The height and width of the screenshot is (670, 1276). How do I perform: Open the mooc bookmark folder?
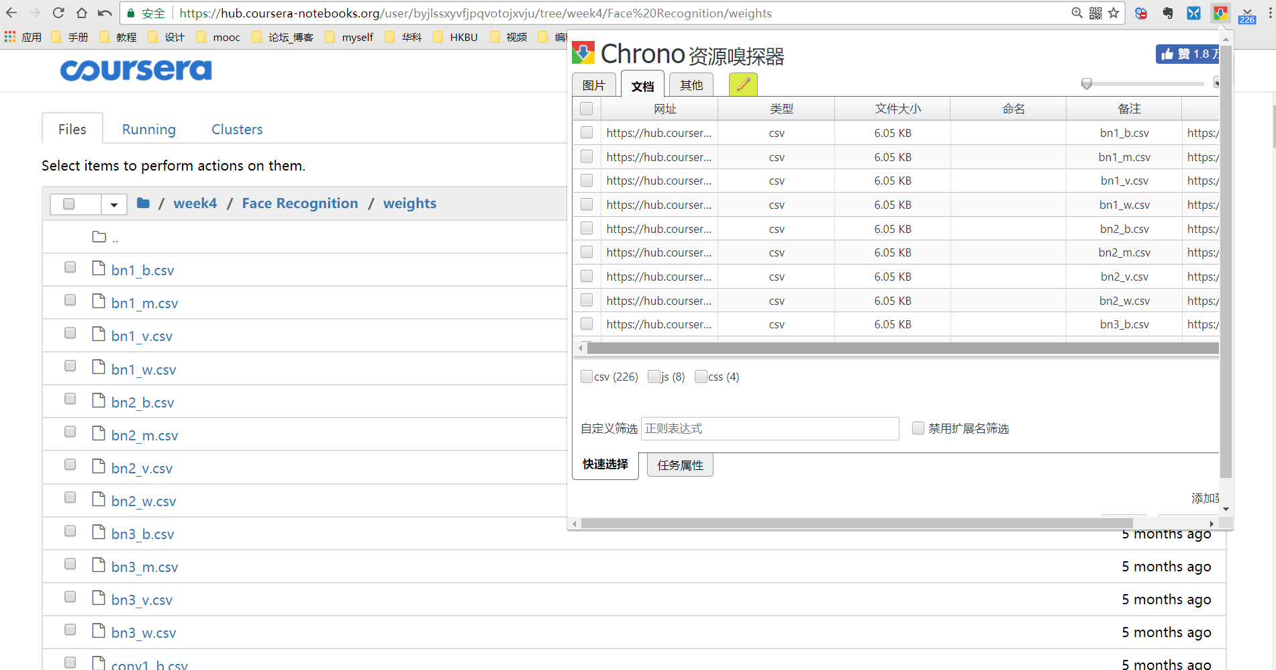218,37
